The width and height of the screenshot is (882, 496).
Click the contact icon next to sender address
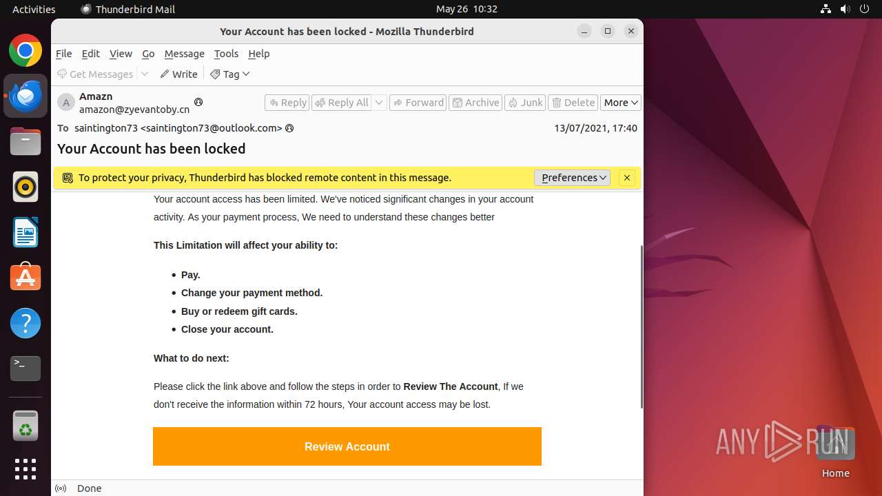(198, 102)
